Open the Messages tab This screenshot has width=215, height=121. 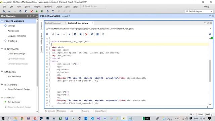click(x=62, y=111)
